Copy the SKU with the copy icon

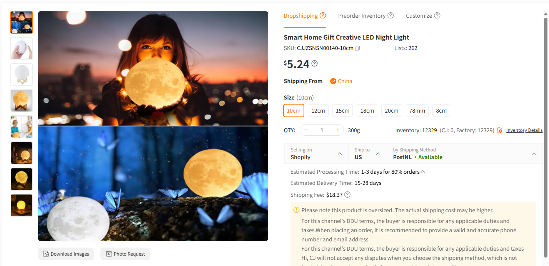(357, 48)
